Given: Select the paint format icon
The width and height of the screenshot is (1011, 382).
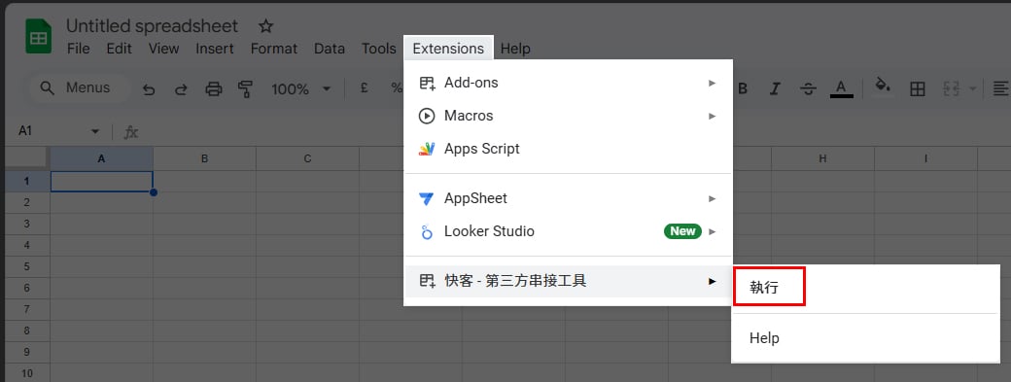Looking at the screenshot, I should 245,88.
